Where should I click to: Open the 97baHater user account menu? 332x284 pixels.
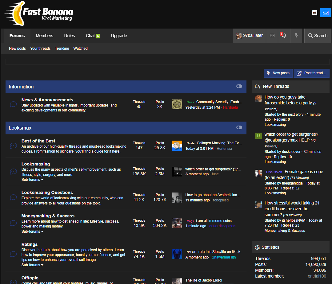click(x=250, y=36)
